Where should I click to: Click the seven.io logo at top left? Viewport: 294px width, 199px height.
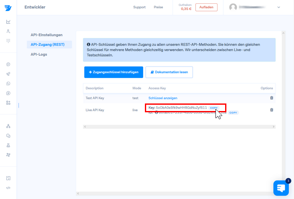8,8
